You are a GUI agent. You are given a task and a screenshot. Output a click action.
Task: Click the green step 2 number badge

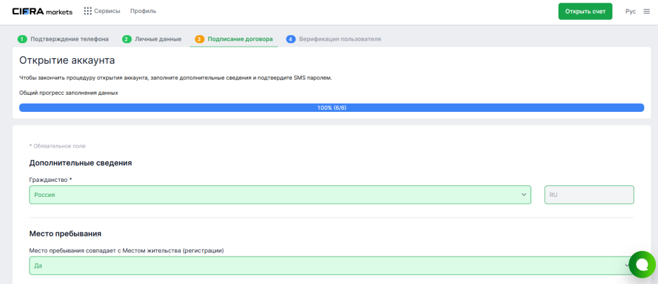127,39
